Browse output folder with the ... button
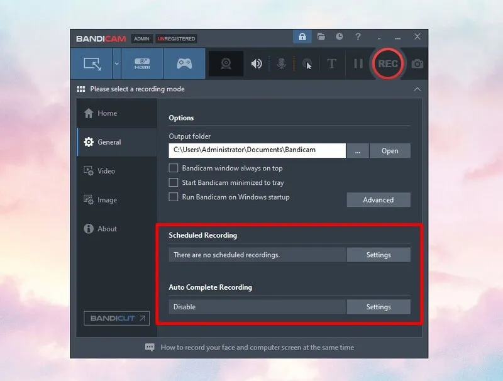 [357, 151]
